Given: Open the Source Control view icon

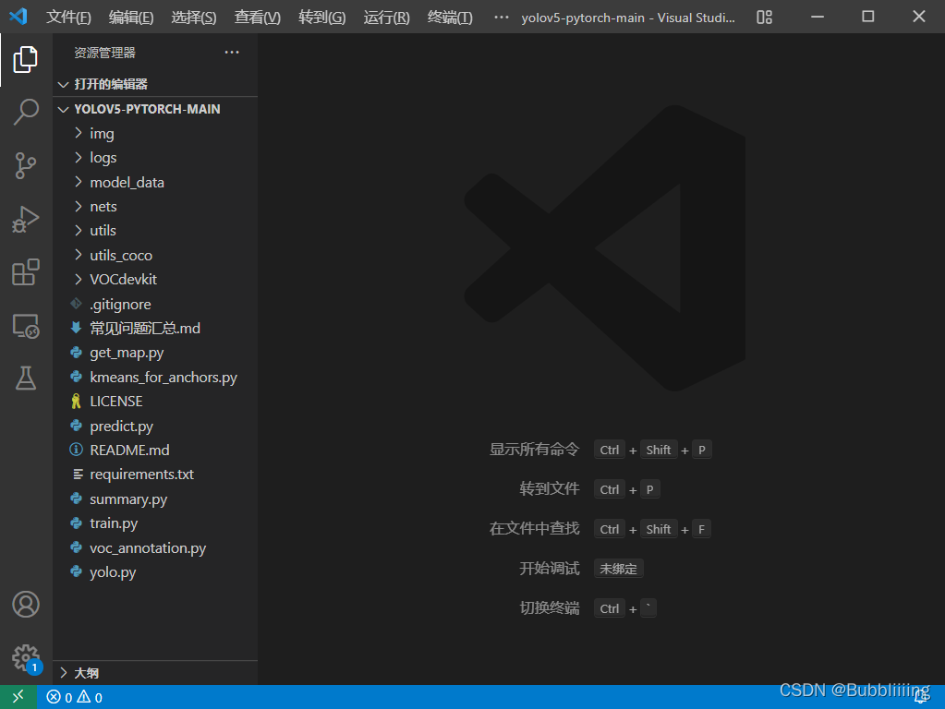Looking at the screenshot, I should click(25, 165).
